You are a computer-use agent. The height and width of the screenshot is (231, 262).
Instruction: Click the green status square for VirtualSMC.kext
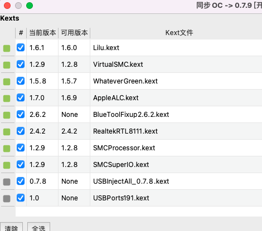[7, 65]
